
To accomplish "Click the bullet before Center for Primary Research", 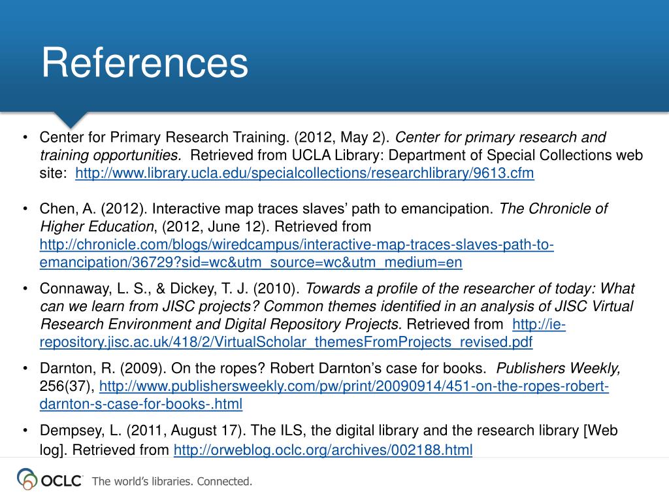I will [25, 137].
